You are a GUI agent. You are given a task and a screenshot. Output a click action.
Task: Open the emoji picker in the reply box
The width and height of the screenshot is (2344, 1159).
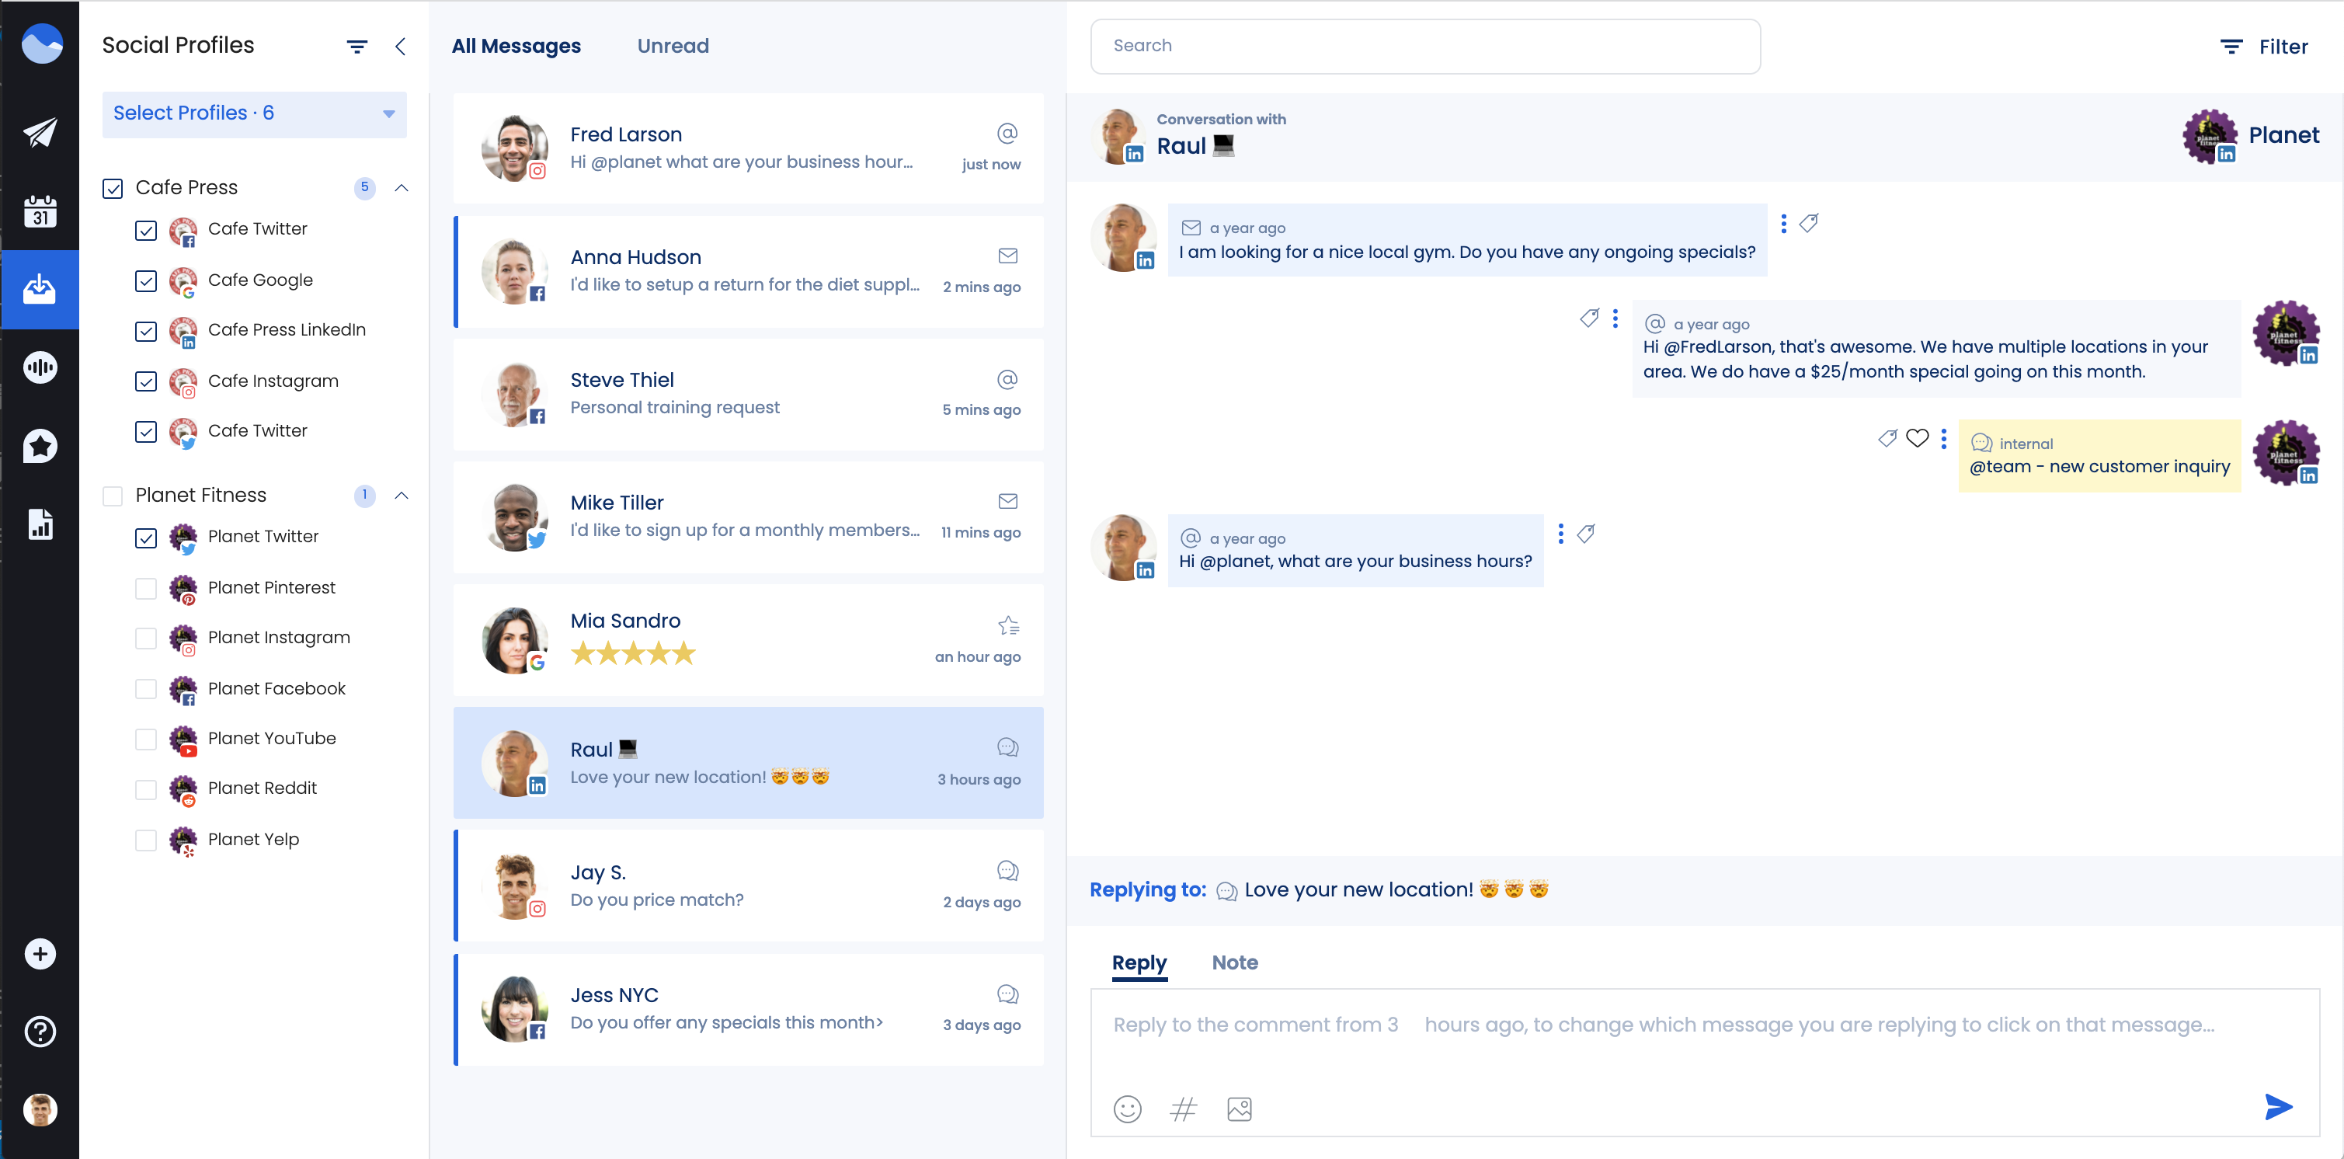tap(1126, 1110)
